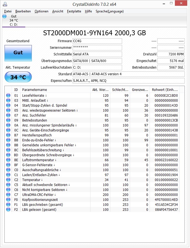The height and width of the screenshot is (248, 190).
Task: Click status orb for Geräte-Einschaltvorgänge row
Action: [x=8, y=130]
